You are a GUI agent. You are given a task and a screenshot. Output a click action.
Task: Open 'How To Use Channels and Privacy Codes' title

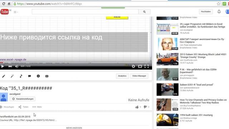click(x=203, y=101)
